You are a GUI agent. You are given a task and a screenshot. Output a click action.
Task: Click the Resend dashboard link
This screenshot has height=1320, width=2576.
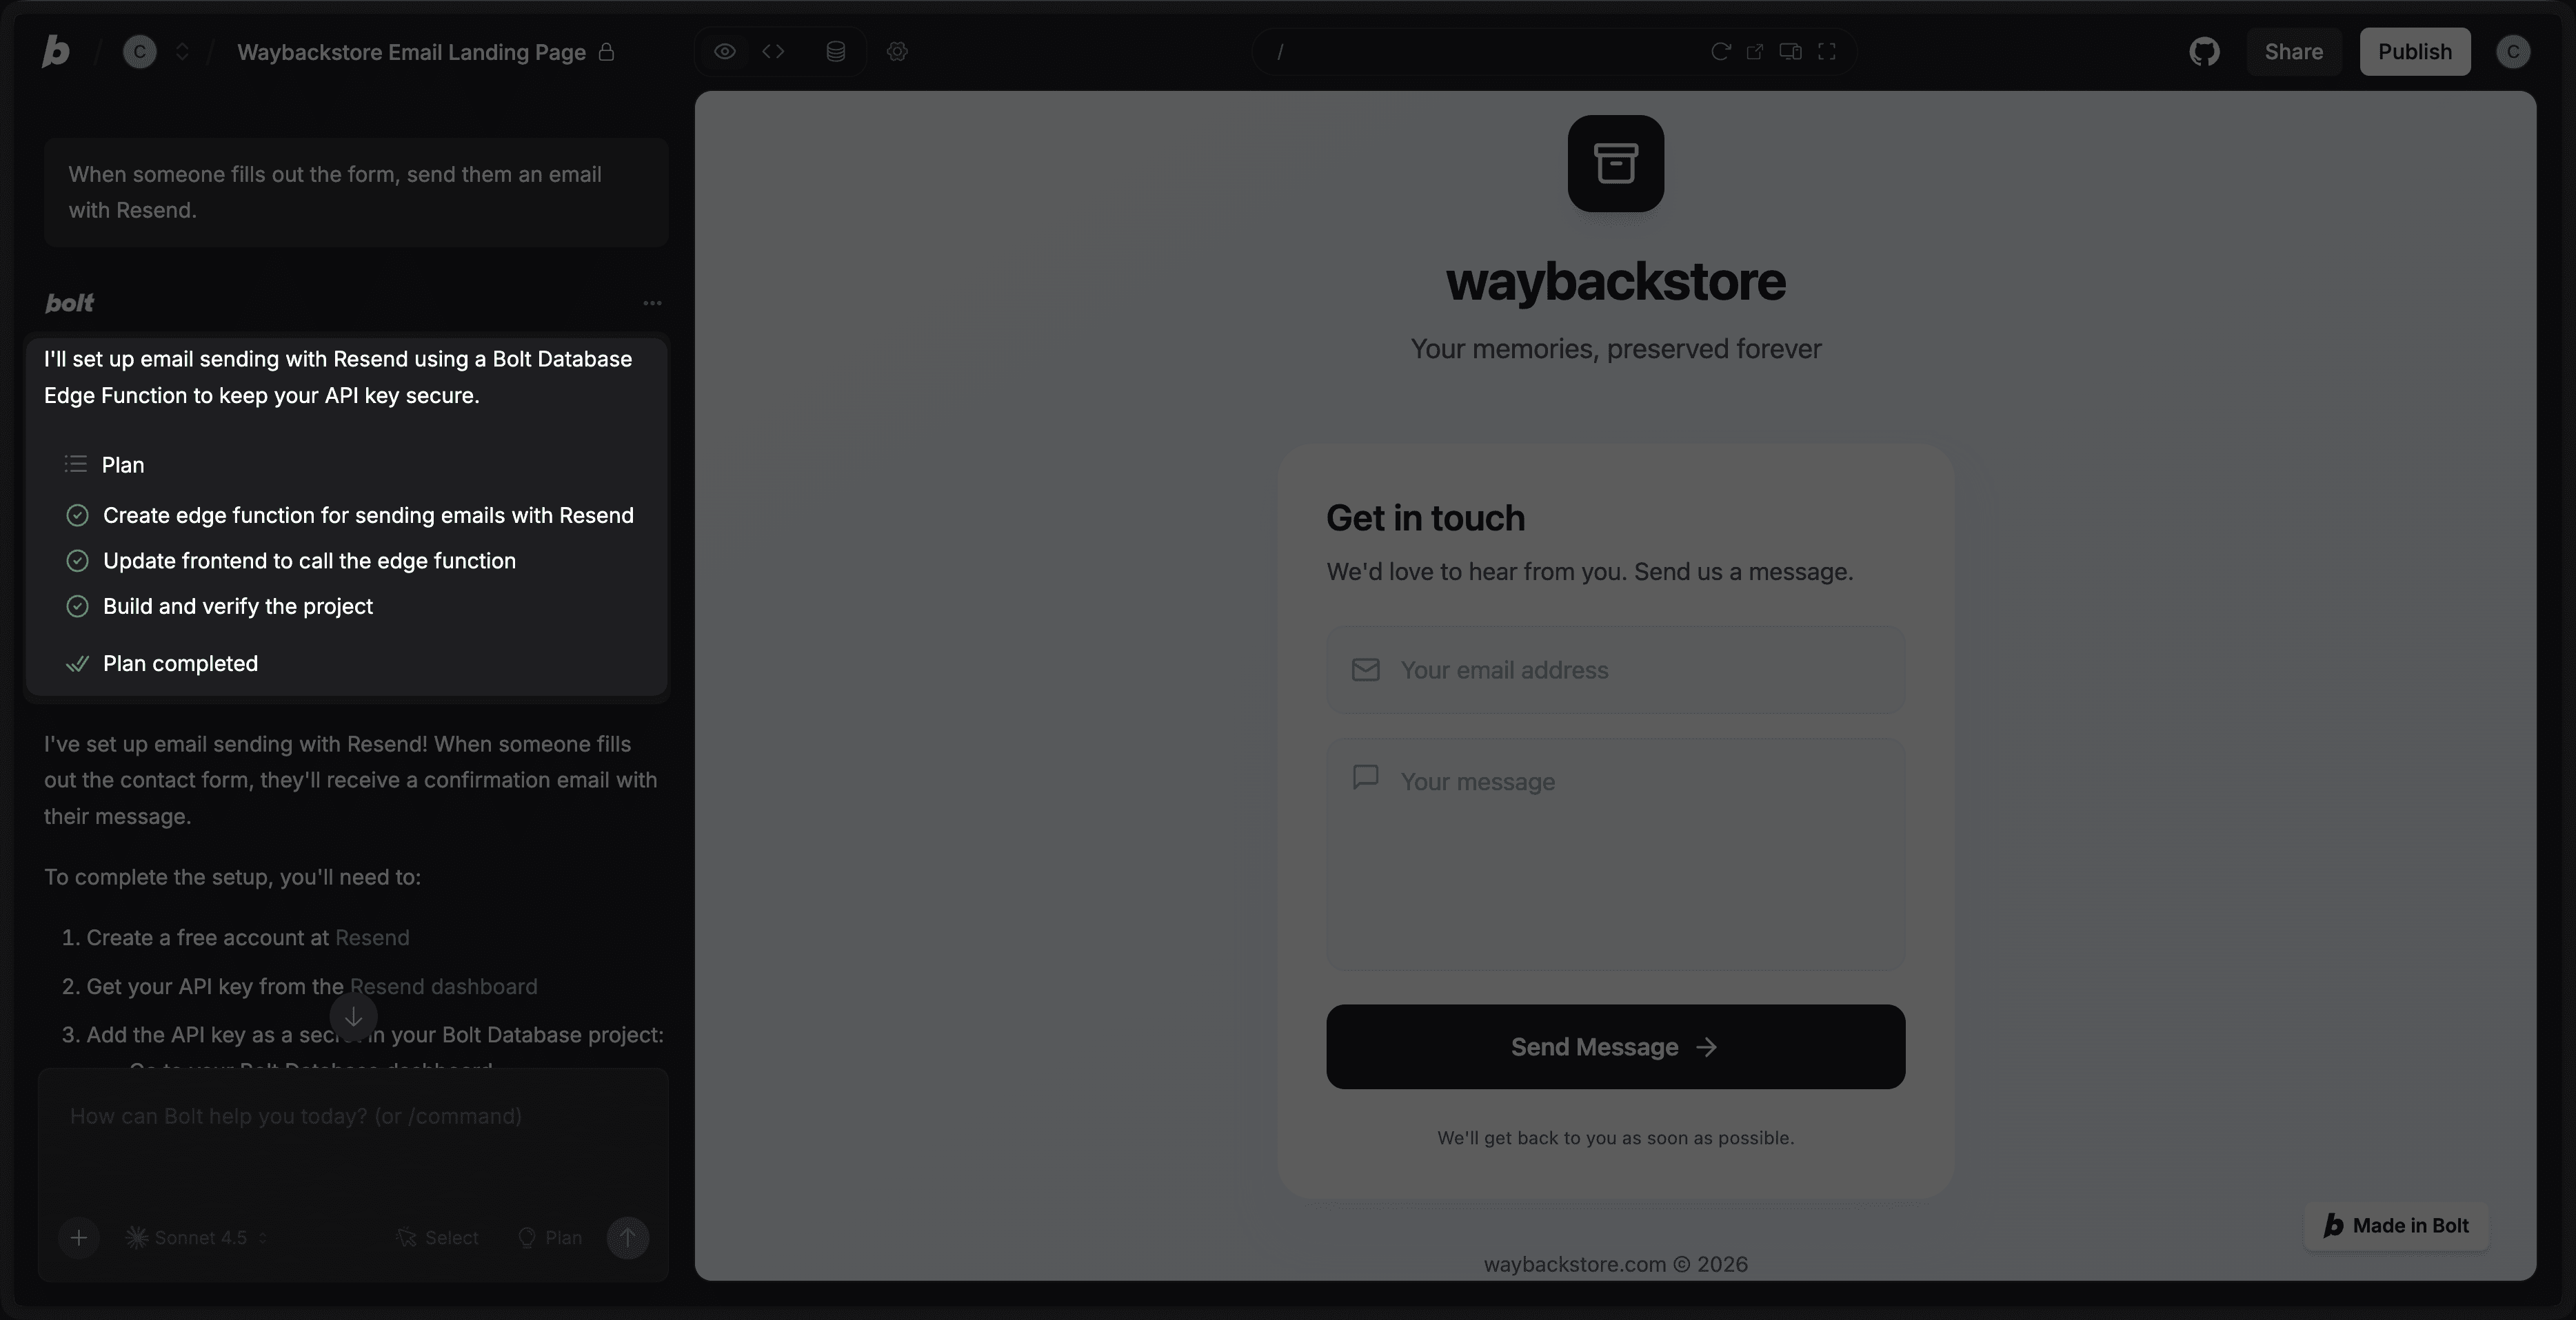click(443, 987)
